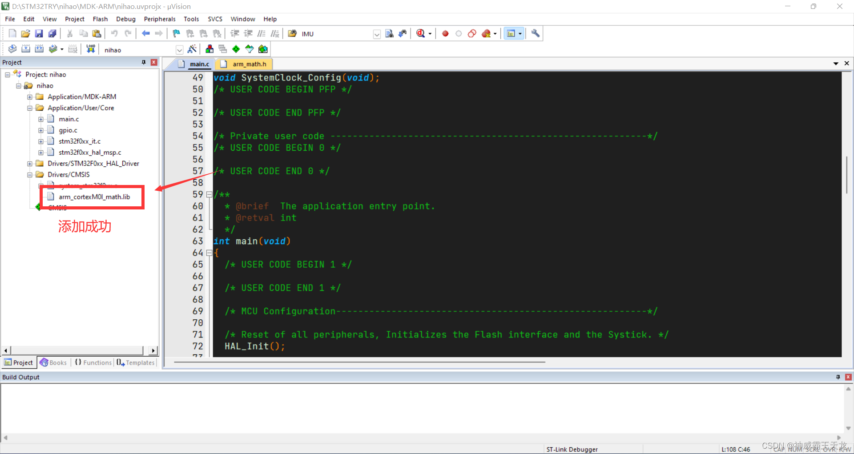The width and height of the screenshot is (854, 454).
Task: Open Pack Installer icon
Action: [x=263, y=49]
